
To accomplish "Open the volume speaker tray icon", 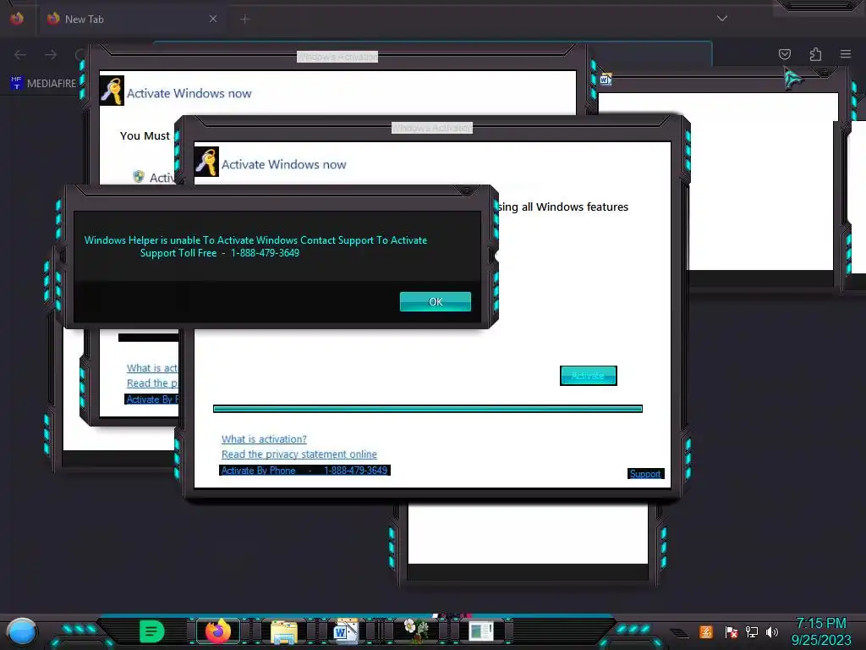I will tap(772, 631).
